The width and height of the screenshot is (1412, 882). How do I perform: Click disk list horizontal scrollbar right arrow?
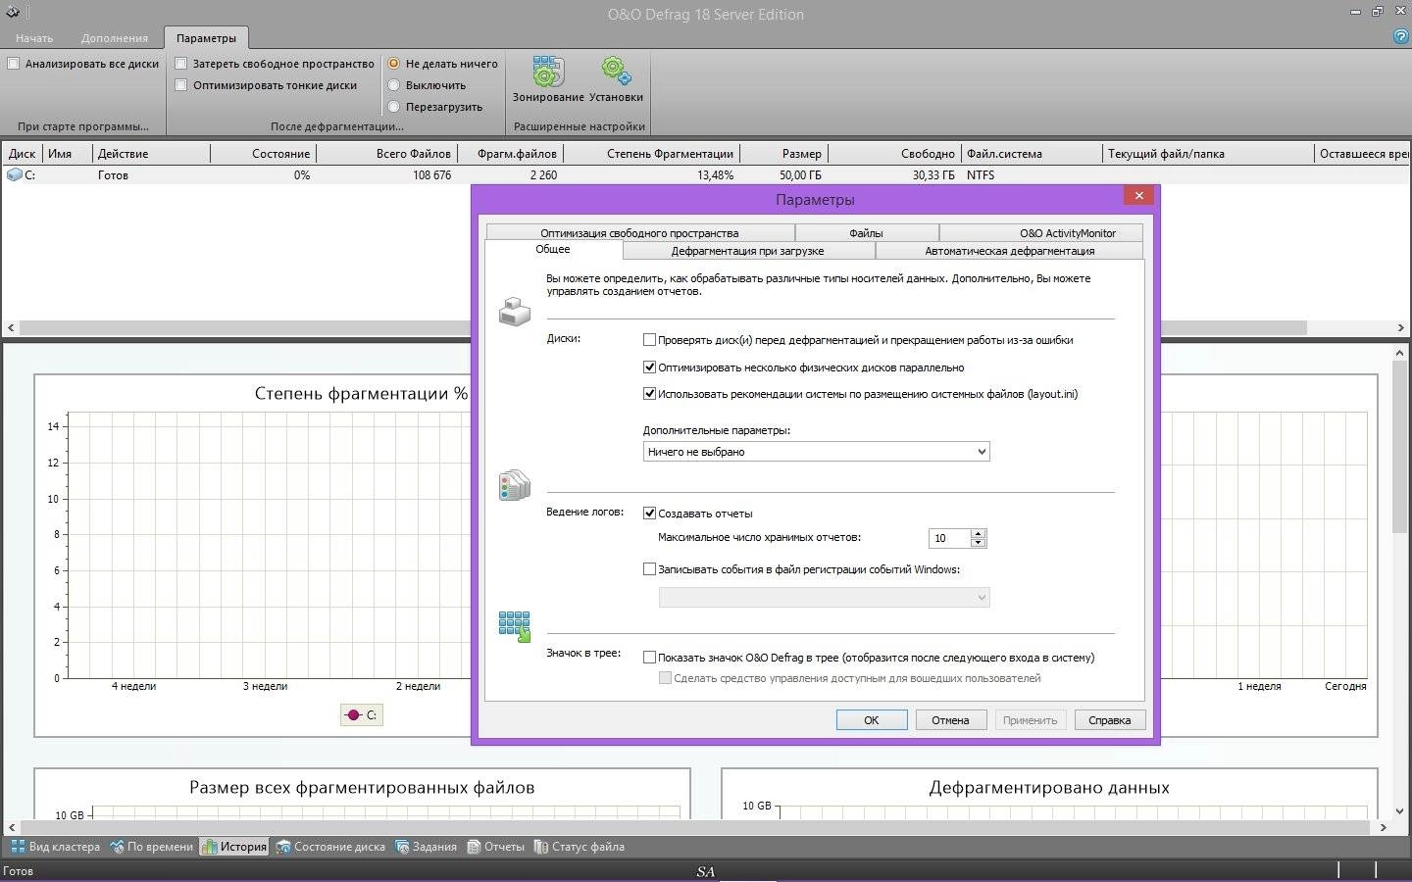[1403, 328]
